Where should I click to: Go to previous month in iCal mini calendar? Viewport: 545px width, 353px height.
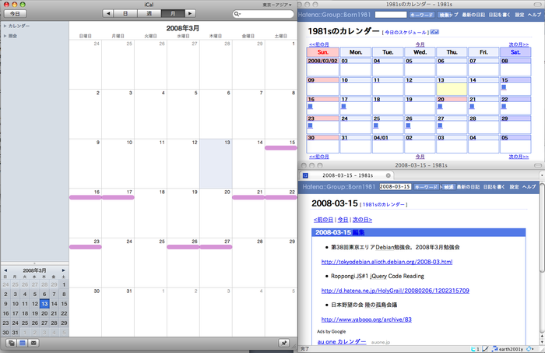[5, 270]
